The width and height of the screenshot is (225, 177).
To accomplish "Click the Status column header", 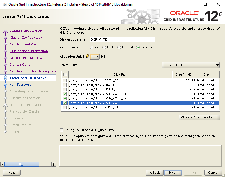I will [x=208, y=74].
